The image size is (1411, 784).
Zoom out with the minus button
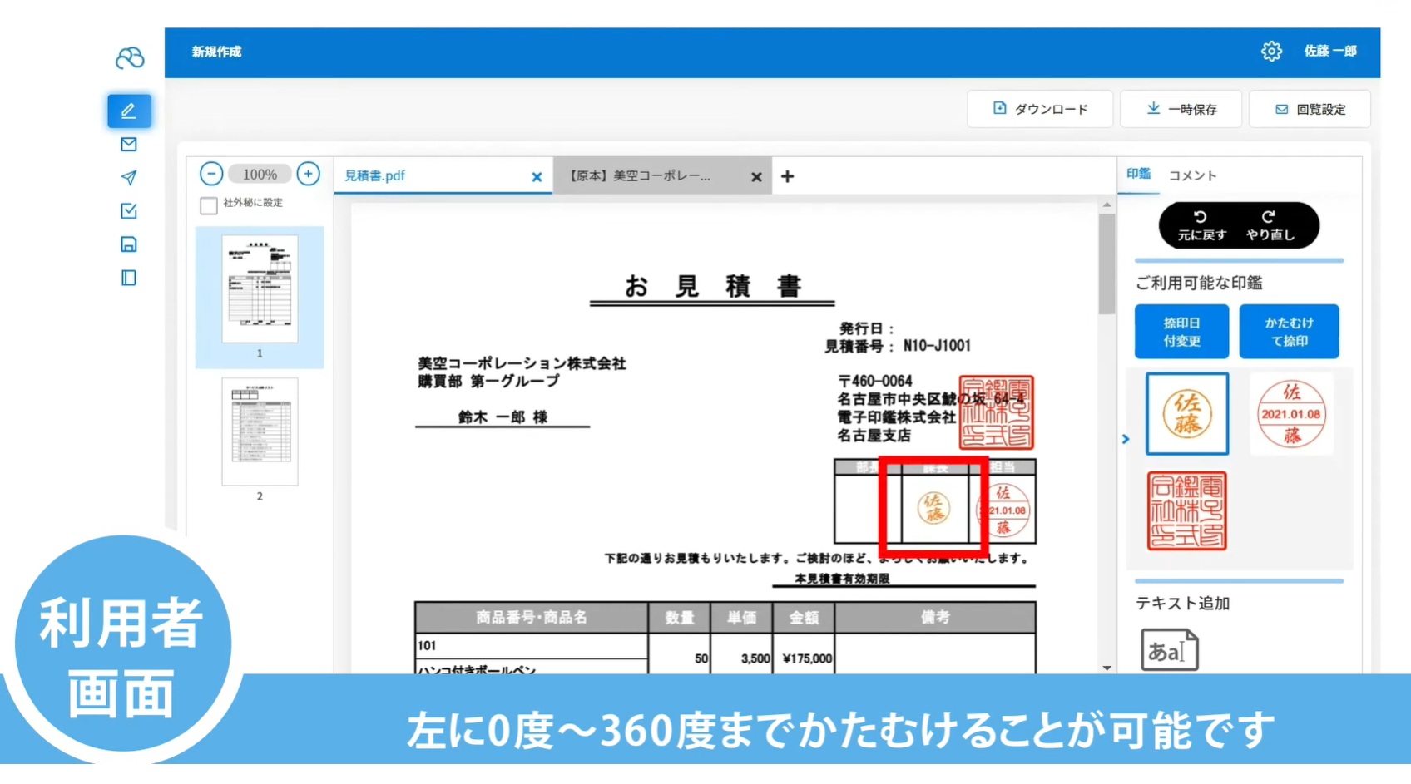click(x=211, y=174)
